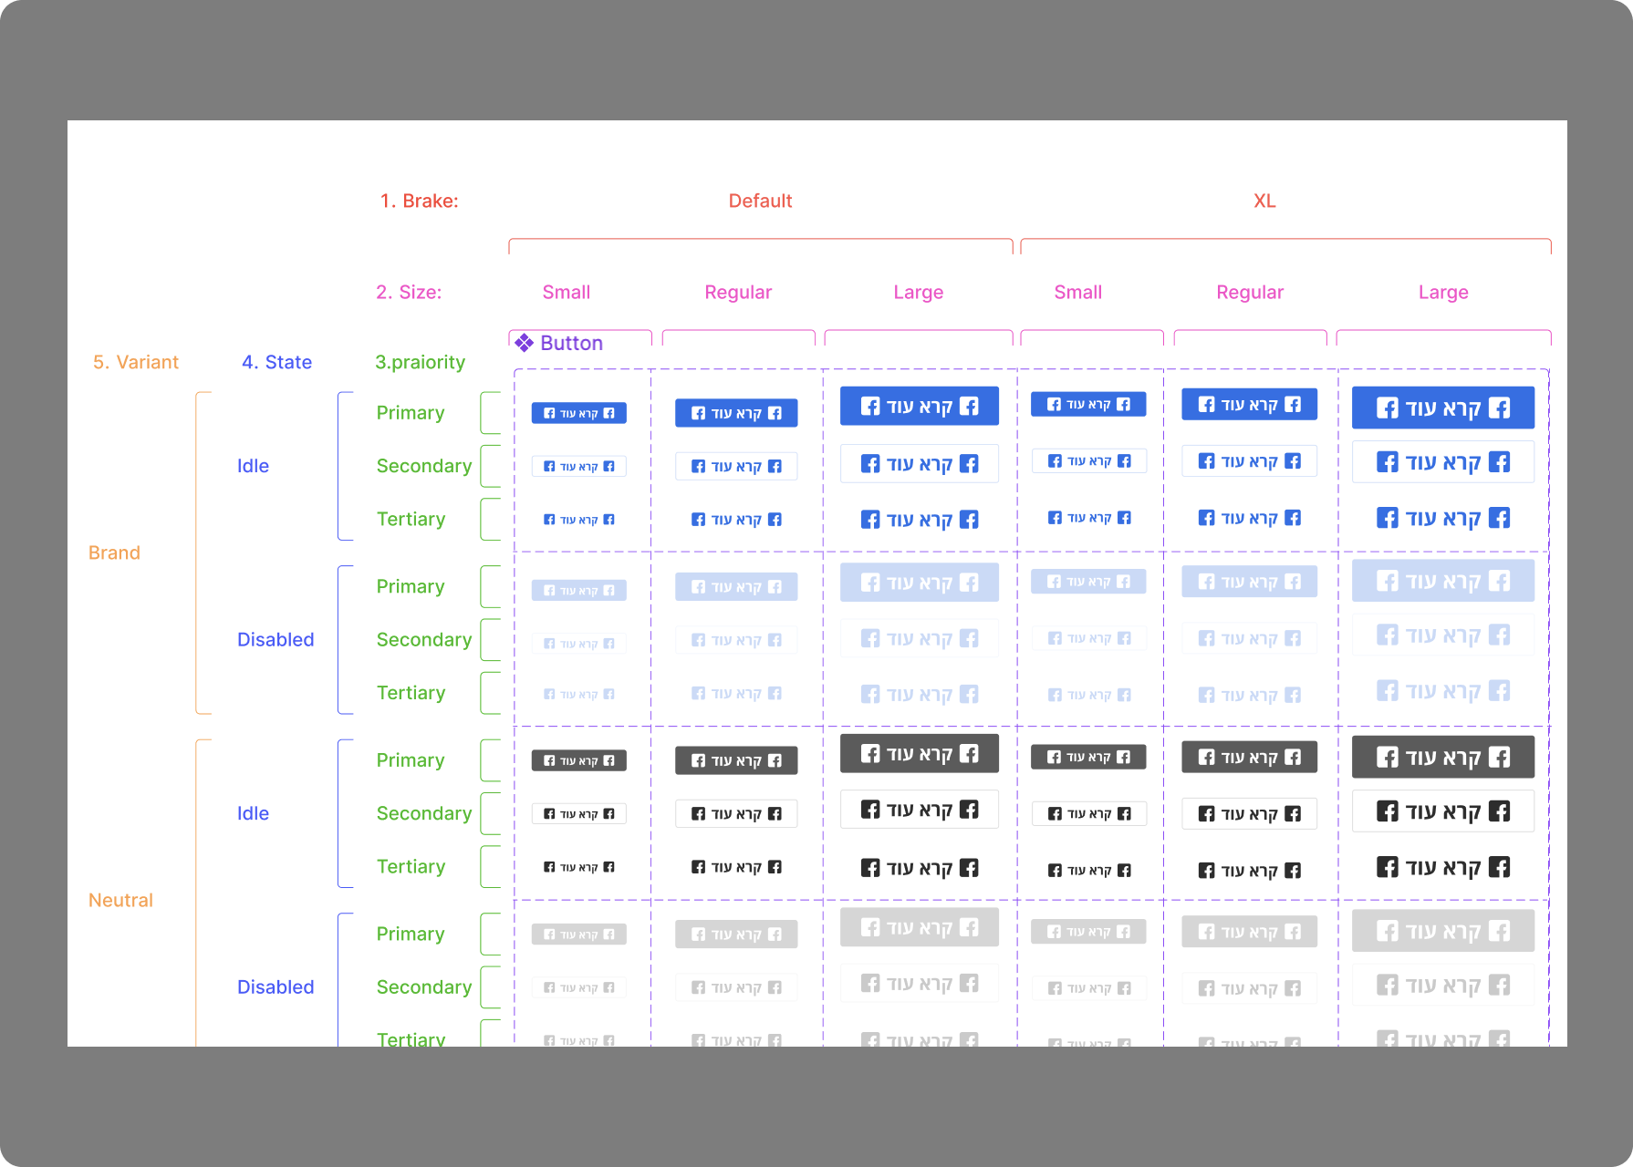1633x1167 pixels.
Task: Select the '5. Variant' heading label
Action: click(x=136, y=362)
